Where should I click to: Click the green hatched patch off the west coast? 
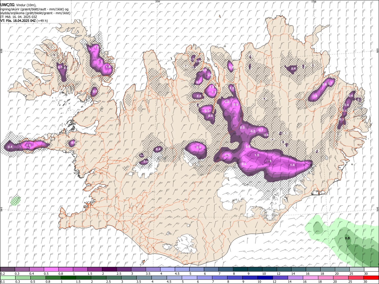tap(15, 200)
